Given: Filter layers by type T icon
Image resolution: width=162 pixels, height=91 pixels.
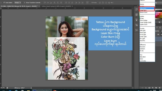Looking at the screenshot, I should coord(157,28).
